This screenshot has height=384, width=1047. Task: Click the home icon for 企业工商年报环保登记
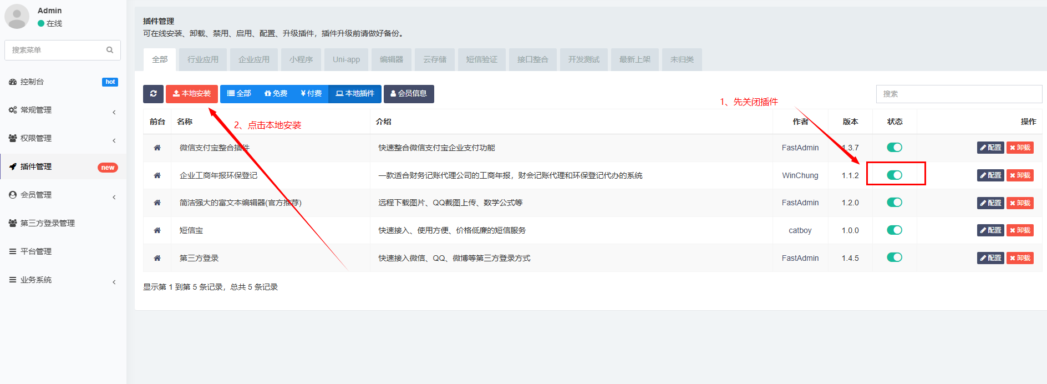pos(157,175)
